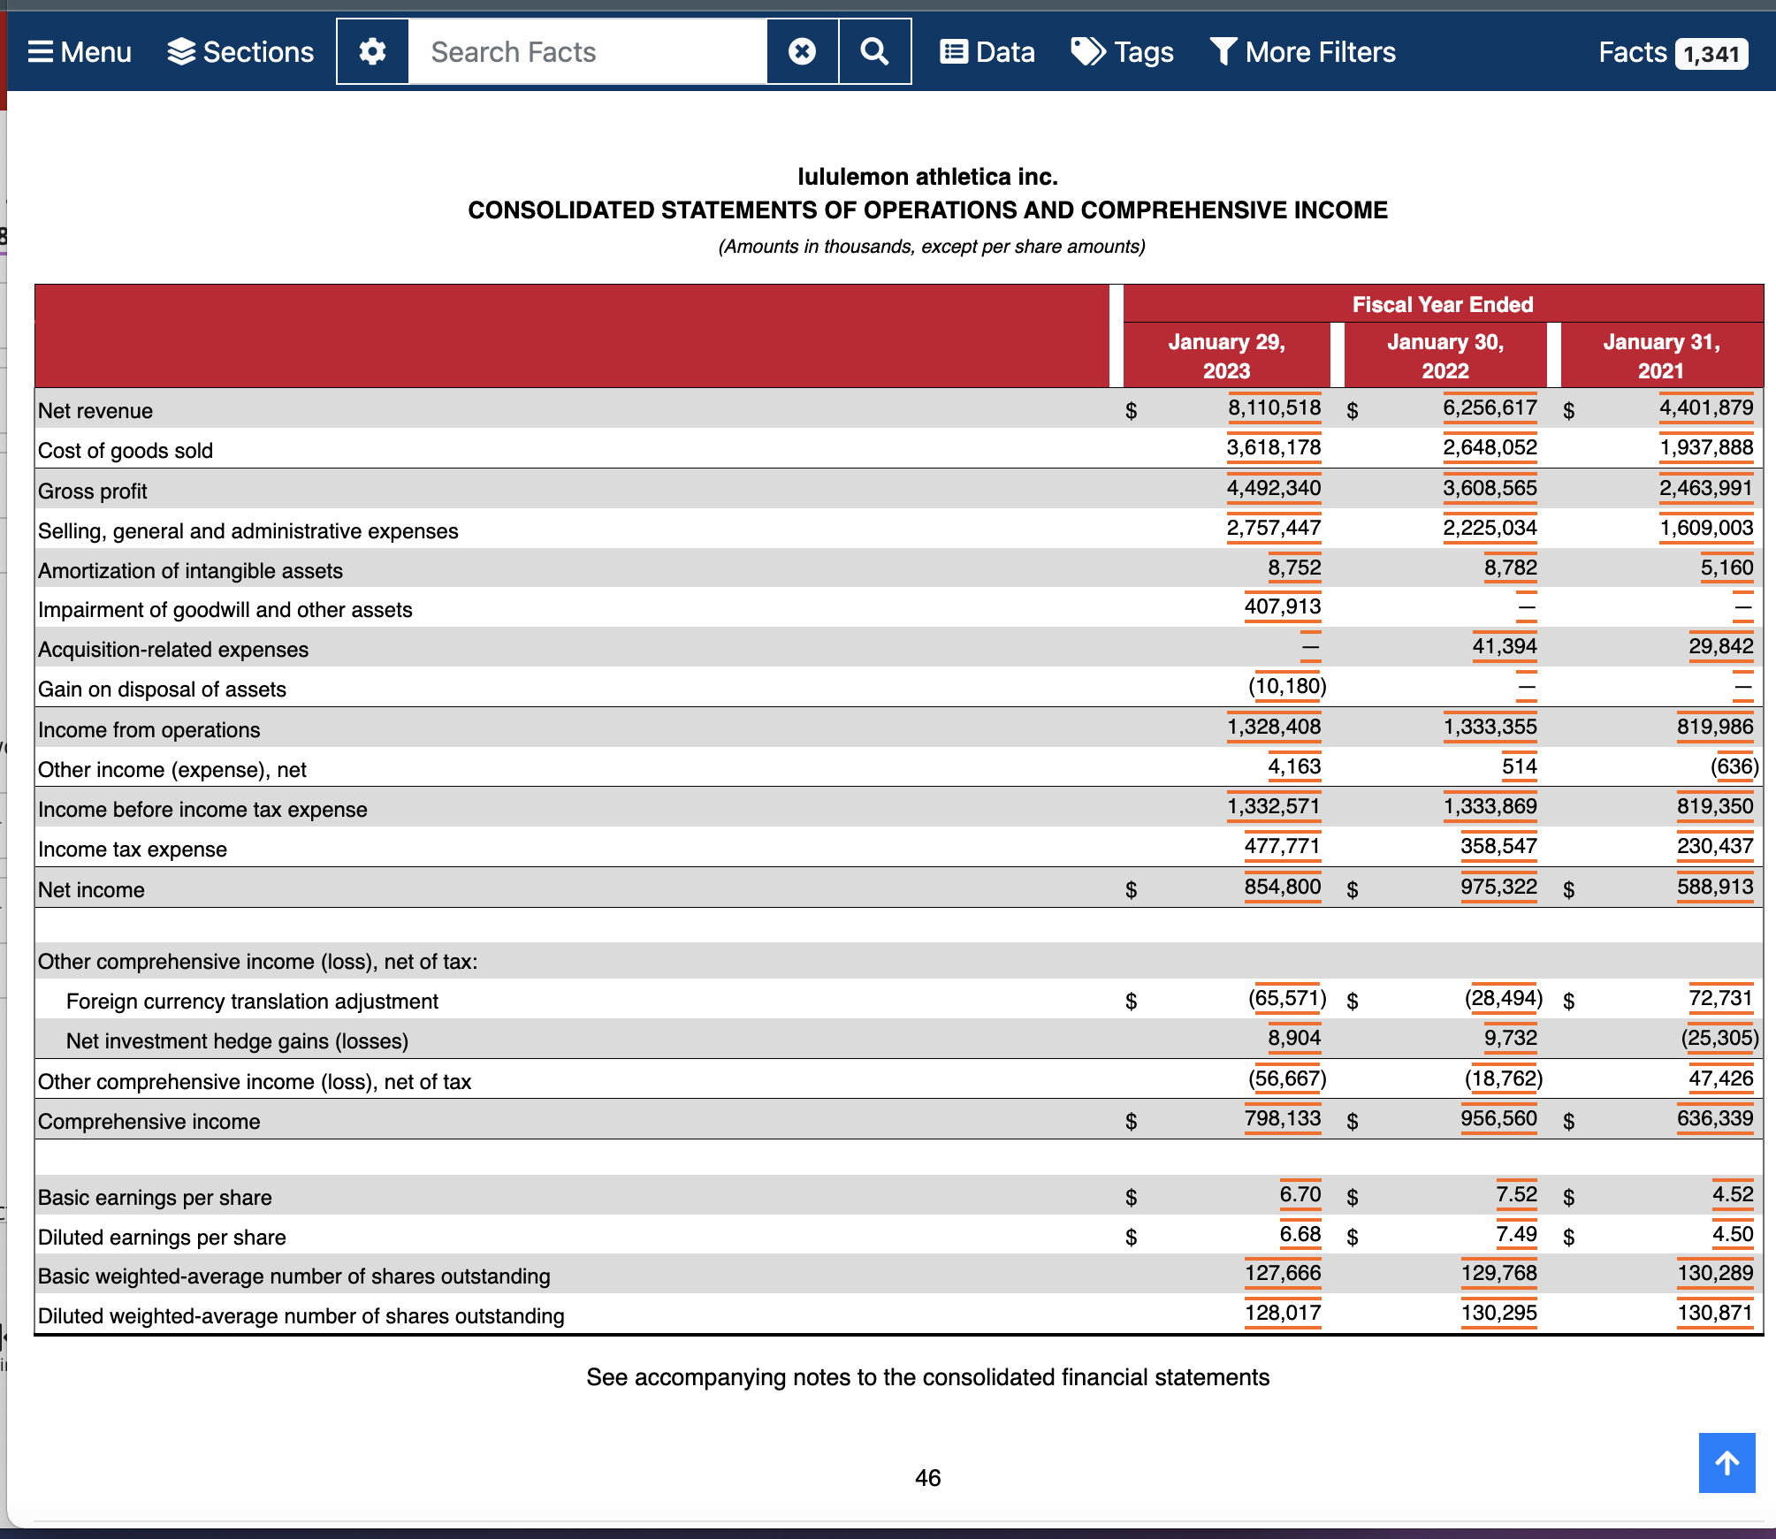Select Basic EPS 6.70 fact

(x=1300, y=1194)
